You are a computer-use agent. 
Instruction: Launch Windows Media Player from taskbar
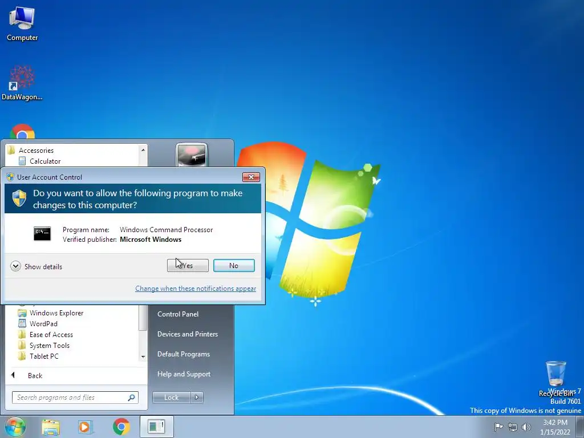pyautogui.click(x=86, y=427)
